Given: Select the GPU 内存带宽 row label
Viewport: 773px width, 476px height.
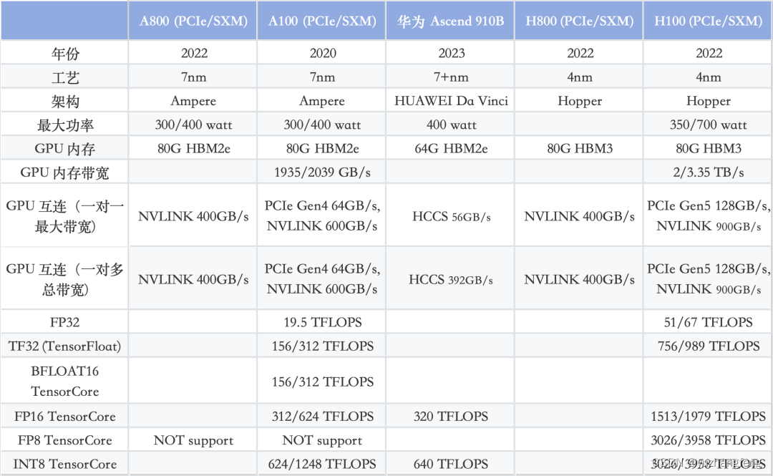Looking at the screenshot, I should (65, 173).
